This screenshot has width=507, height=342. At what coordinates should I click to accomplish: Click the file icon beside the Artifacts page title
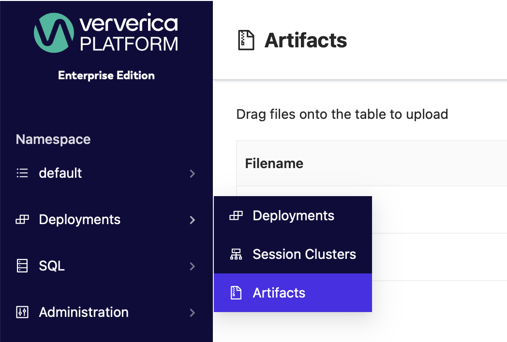(x=246, y=41)
